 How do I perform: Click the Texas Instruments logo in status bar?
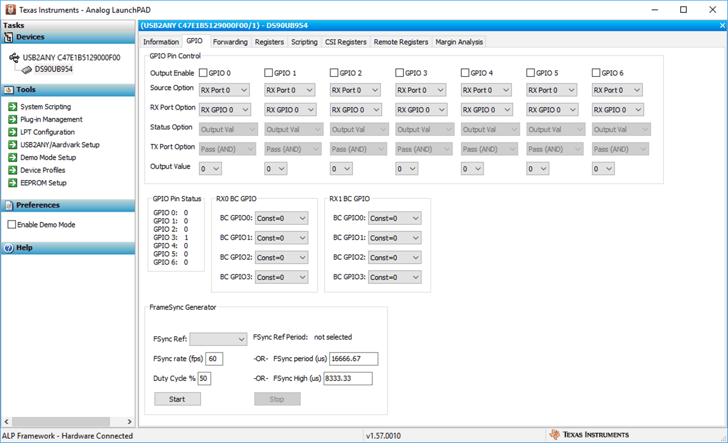[554, 435]
